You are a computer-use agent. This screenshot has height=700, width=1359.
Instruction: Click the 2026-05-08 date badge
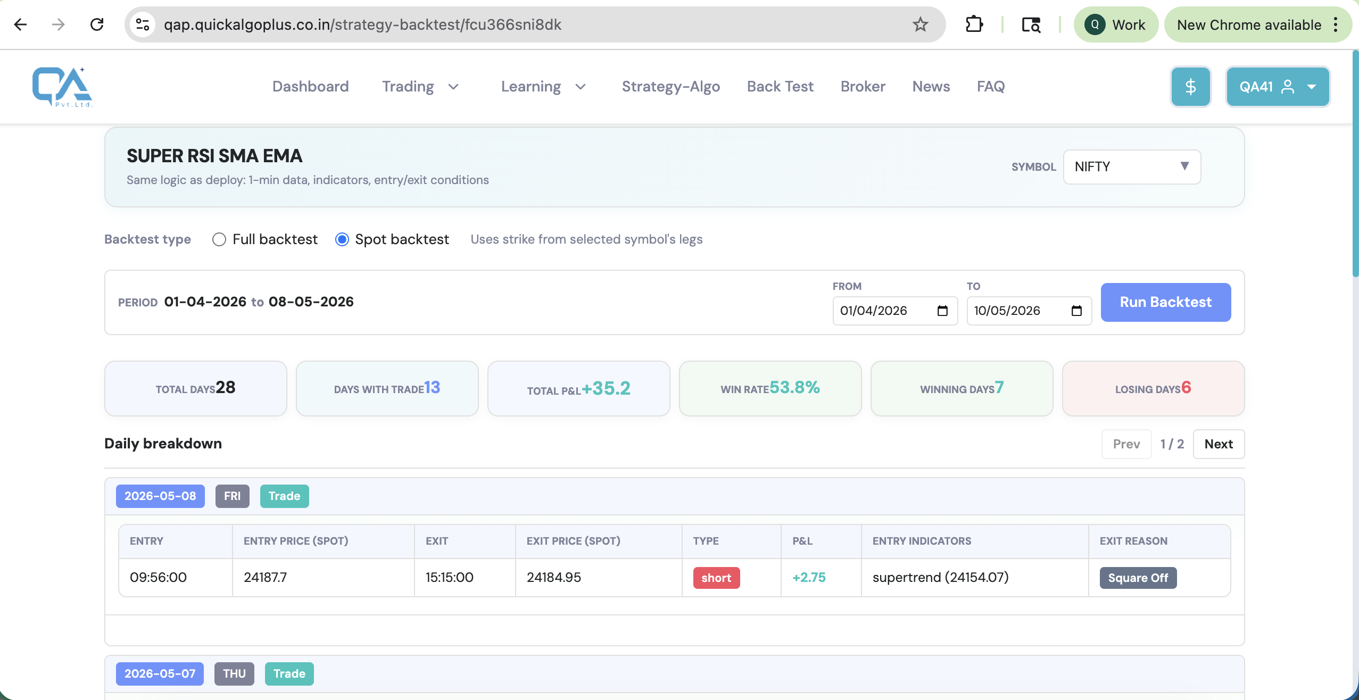160,496
